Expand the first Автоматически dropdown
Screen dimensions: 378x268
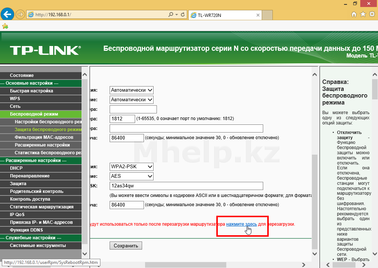tap(131, 90)
